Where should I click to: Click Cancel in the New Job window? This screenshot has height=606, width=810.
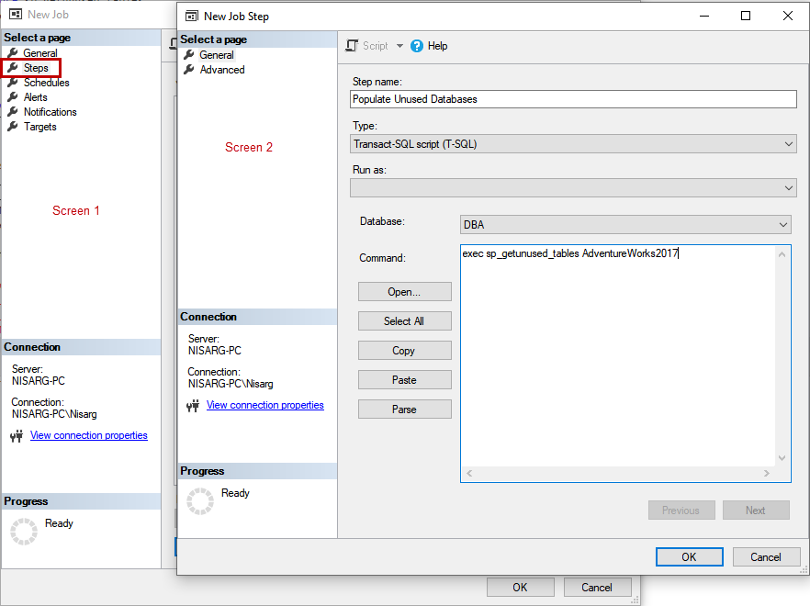(597, 588)
